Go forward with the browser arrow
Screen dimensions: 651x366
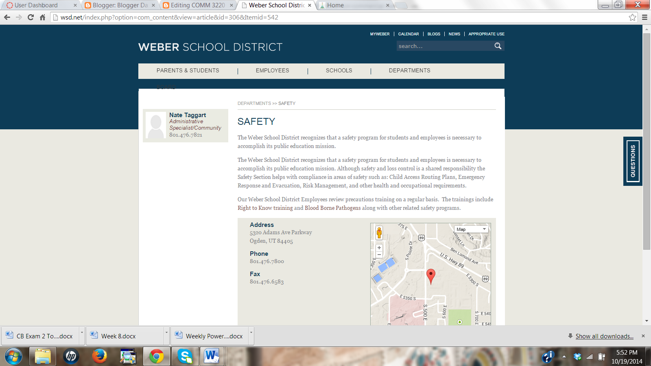[19, 17]
